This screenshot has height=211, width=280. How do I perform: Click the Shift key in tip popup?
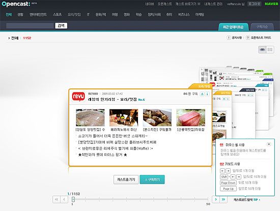pyautogui.click(x=224, y=177)
